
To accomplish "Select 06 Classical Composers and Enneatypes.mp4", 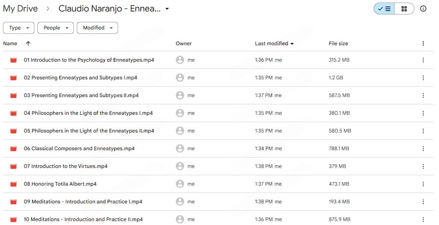I will (79, 149).
